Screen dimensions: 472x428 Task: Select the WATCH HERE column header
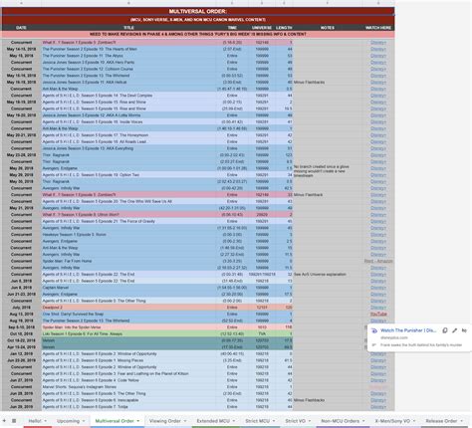(x=378, y=28)
